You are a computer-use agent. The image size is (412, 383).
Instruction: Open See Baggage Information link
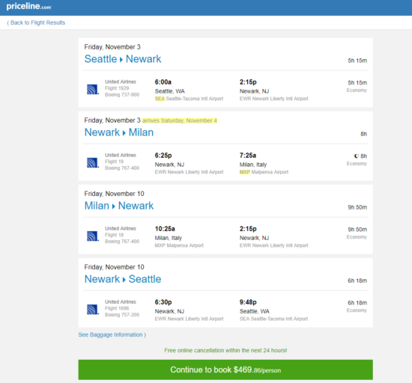tap(112, 334)
